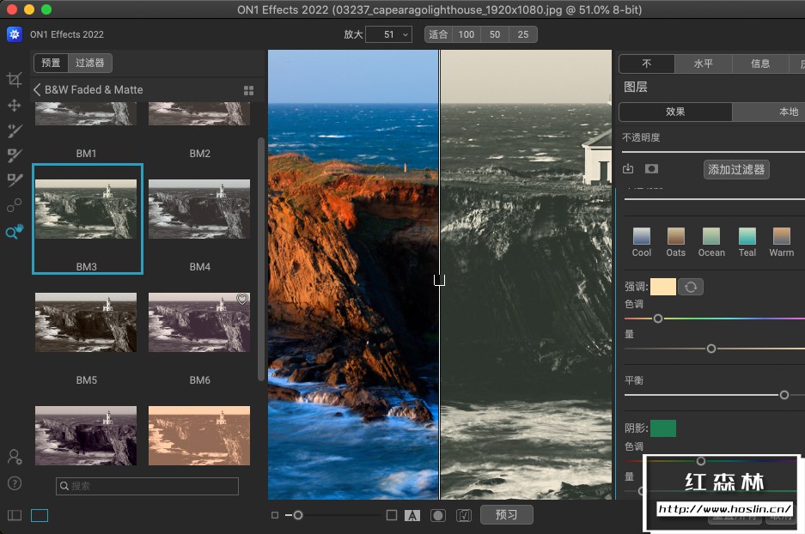Toggle the show mask overlay circle icon
This screenshot has width=805, height=534.
pos(437,515)
